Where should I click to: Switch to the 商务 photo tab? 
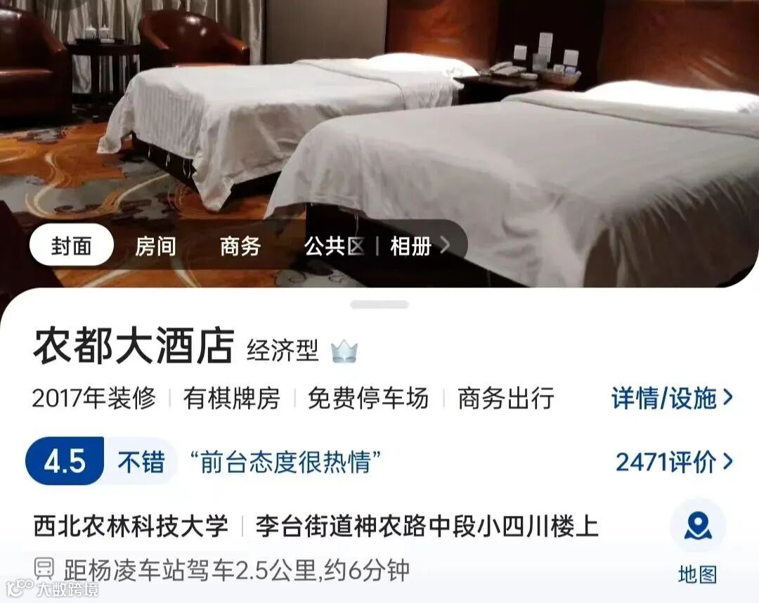point(240,246)
